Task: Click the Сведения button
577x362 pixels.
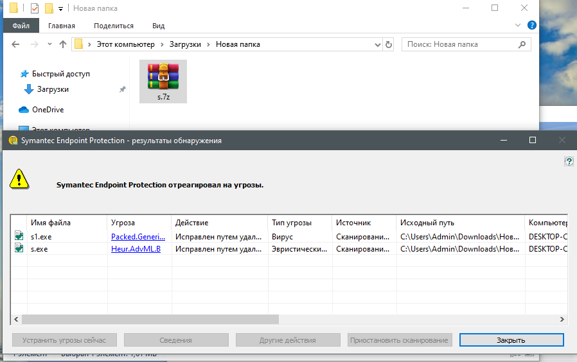Action: pyautogui.click(x=176, y=340)
